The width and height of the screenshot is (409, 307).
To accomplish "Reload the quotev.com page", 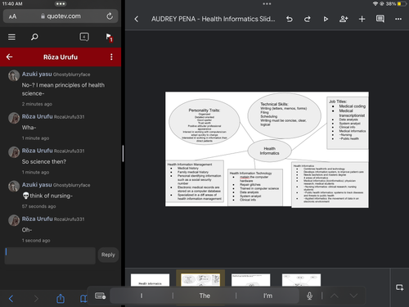I will 110,16.
